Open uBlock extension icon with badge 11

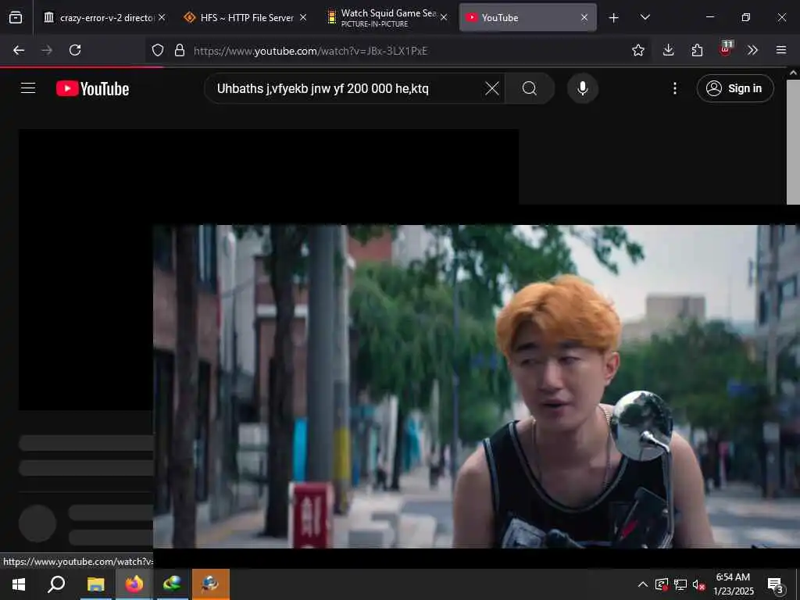point(726,49)
